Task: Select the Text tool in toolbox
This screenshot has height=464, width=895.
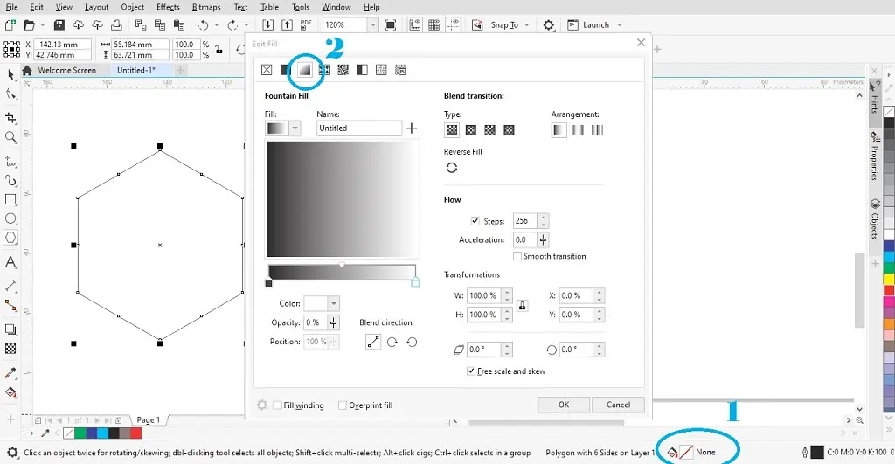Action: (x=10, y=262)
